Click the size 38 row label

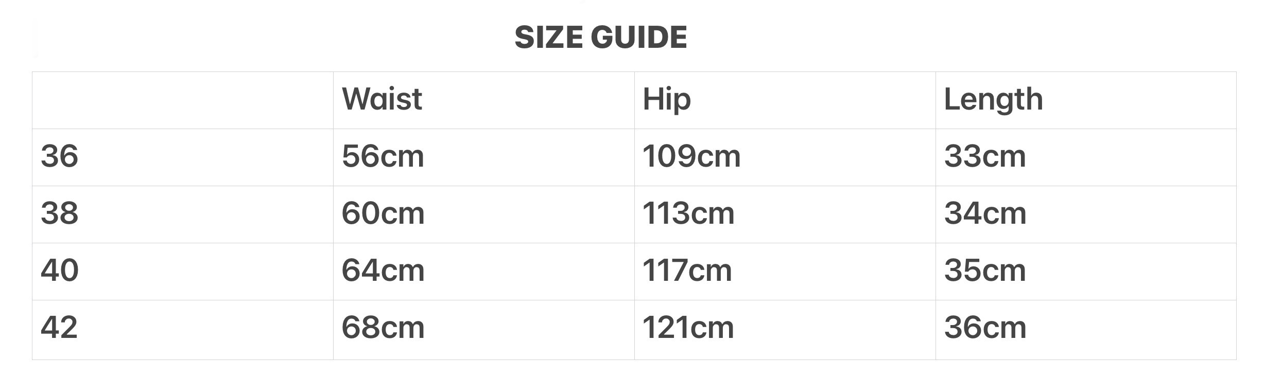(59, 213)
